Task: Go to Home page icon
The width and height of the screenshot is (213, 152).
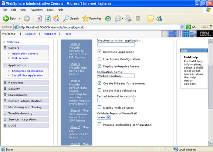Action: (56, 19)
